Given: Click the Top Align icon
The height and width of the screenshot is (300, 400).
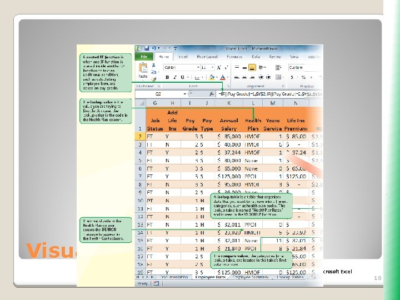Looking at the screenshot, I should coord(237,67).
